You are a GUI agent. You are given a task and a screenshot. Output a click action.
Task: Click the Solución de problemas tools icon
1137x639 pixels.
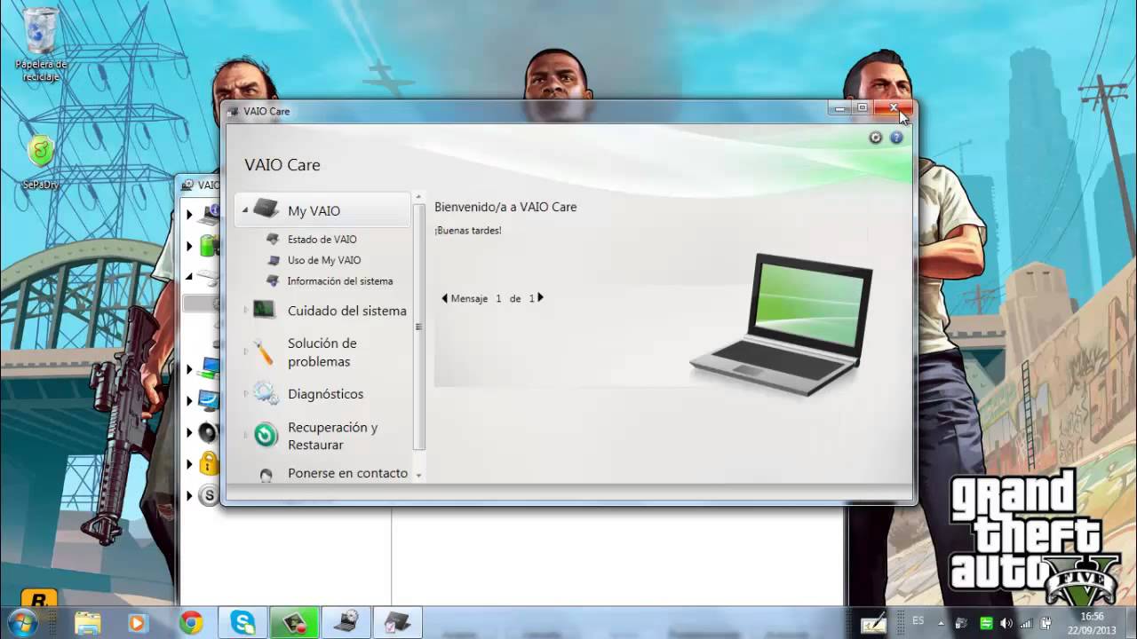263,352
